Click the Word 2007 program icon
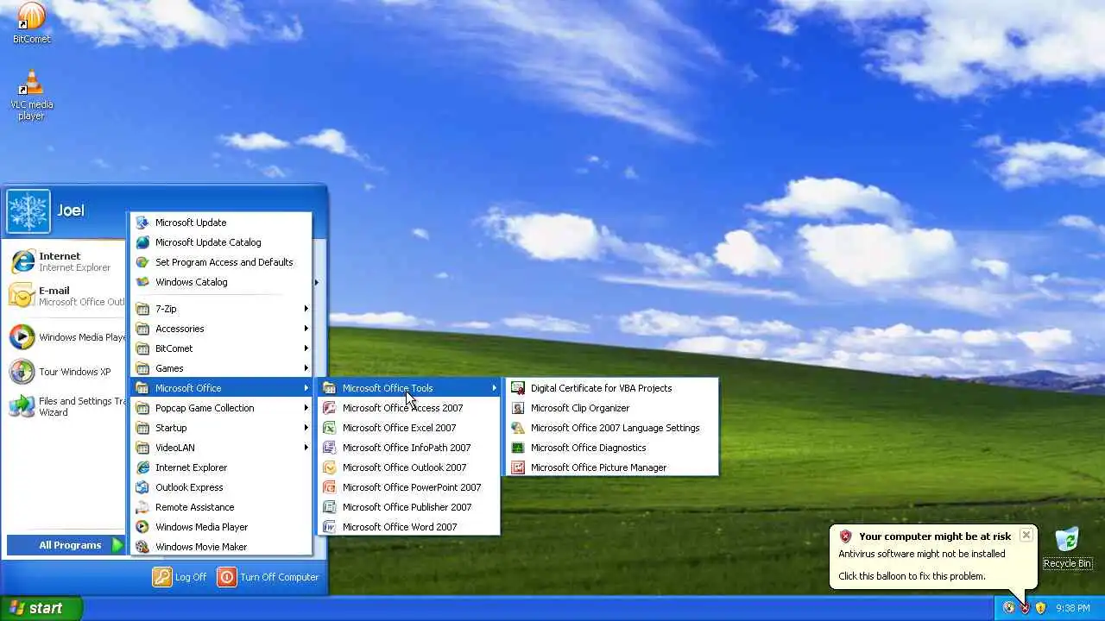This screenshot has height=621, width=1105. (329, 527)
